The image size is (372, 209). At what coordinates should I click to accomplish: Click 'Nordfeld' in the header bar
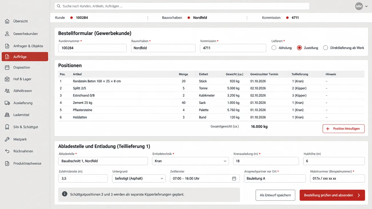pyautogui.click(x=200, y=18)
